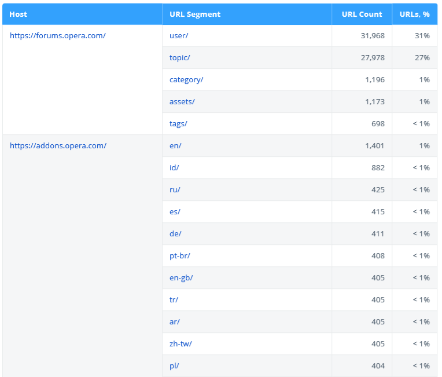This screenshot has height=377, width=442.
Task: Open the assets/ segment link
Action: (x=182, y=102)
